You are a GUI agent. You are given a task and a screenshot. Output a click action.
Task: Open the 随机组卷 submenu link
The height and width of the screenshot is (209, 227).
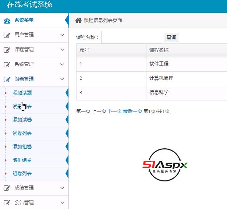[22, 160]
